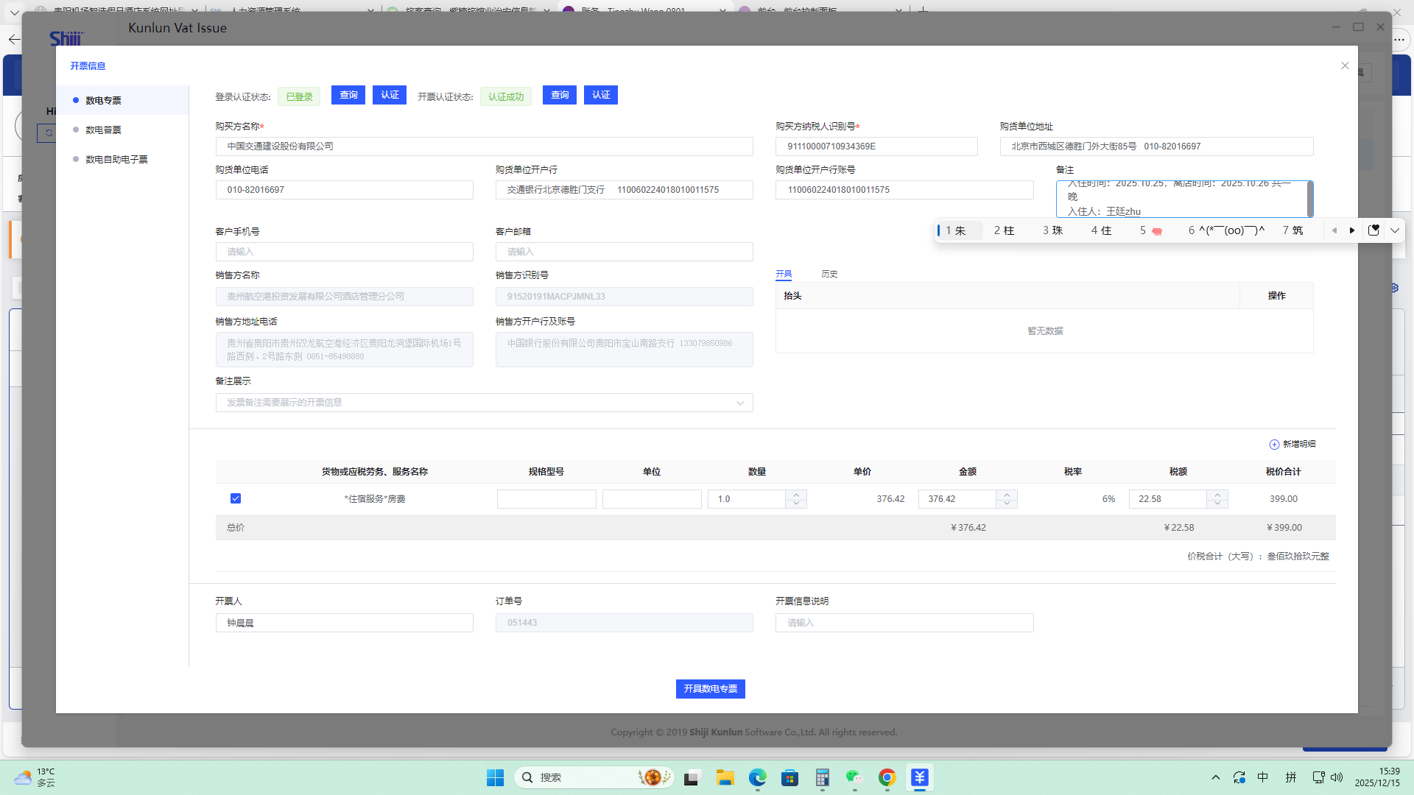1414x795 pixels.
Task: Open WeChat from the taskbar
Action: coord(854,777)
